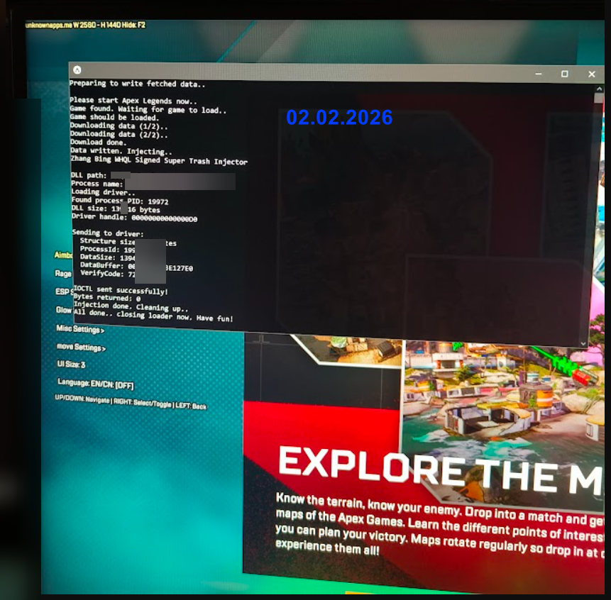Expand the Misc Settings submenu
The width and height of the screenshot is (611, 600).
pos(79,329)
